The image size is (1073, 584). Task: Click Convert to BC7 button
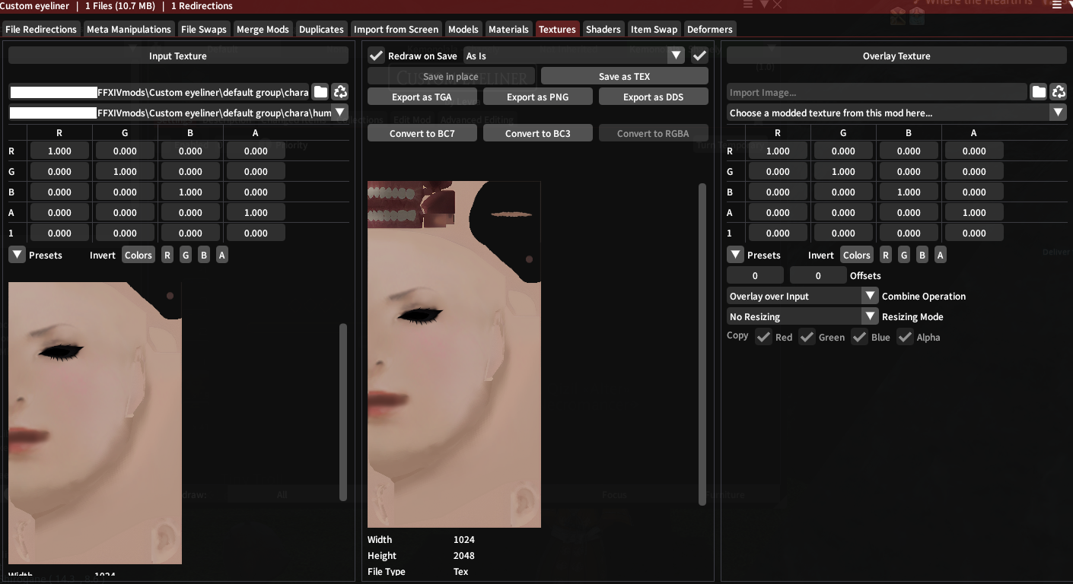pyautogui.click(x=422, y=133)
